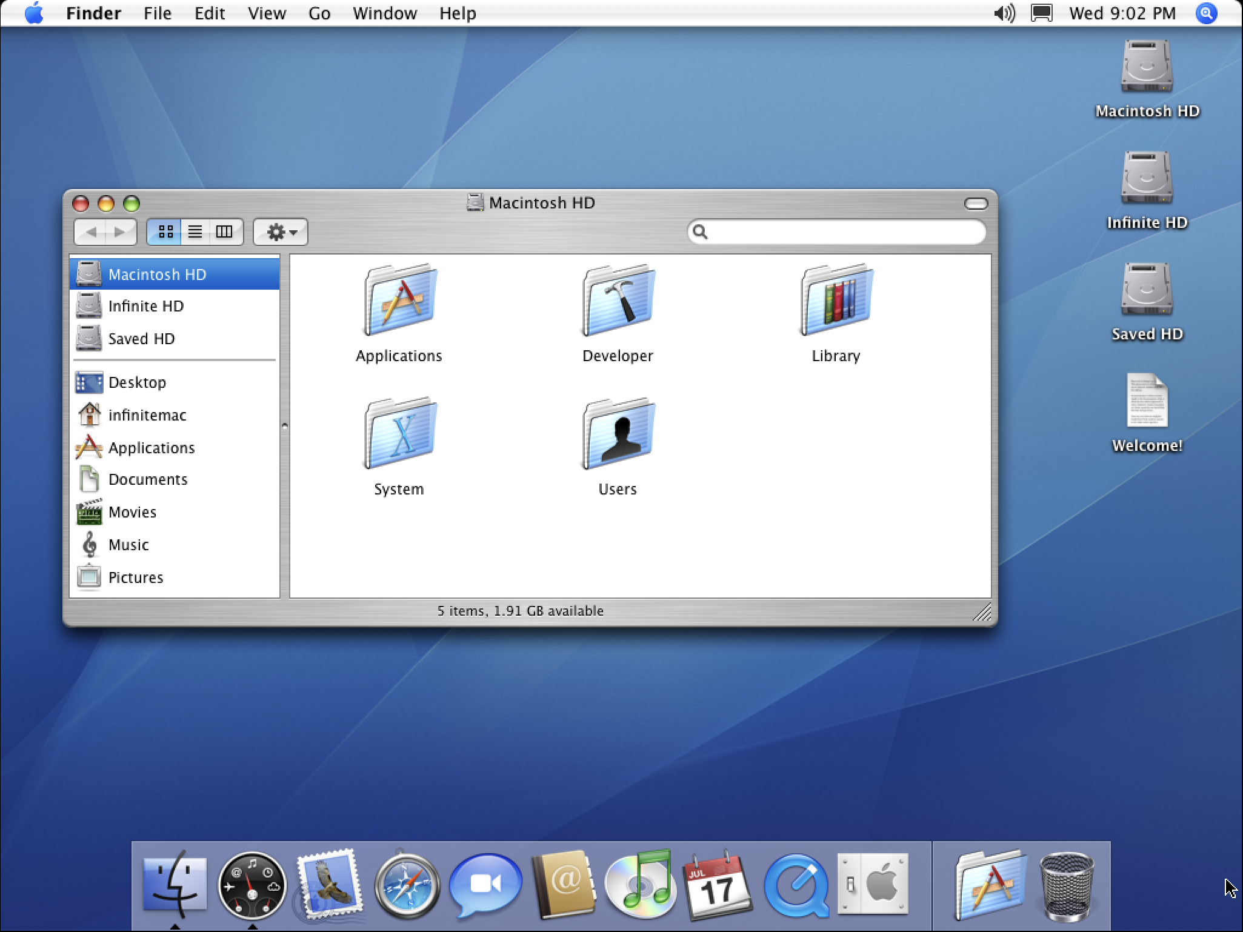Open the Spotlight search icon in menu bar
Viewport: 1243px width, 932px height.
click(1206, 13)
